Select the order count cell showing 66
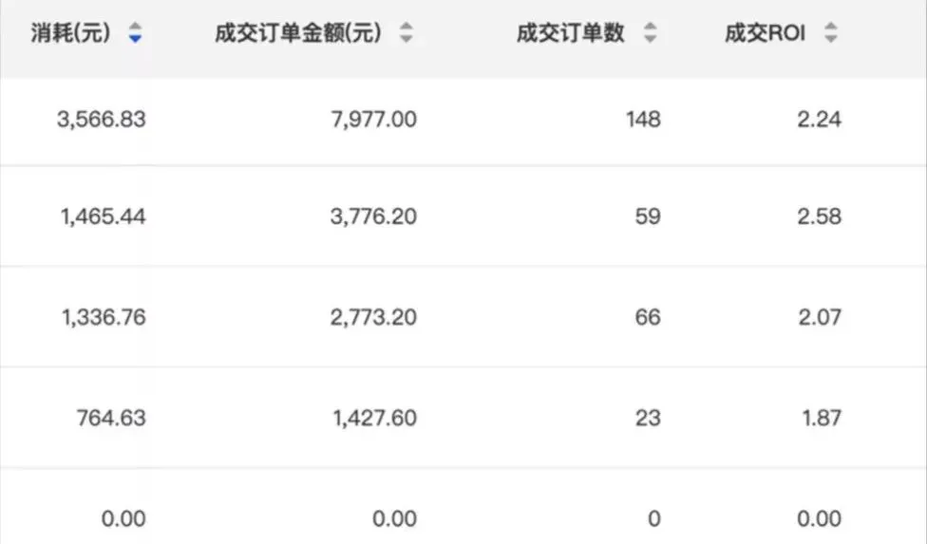The height and width of the screenshot is (544, 927). (x=648, y=317)
